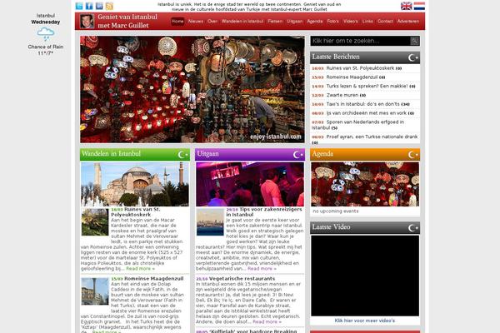This screenshot has width=500, height=333.
Task: Click crescent icon in Laatste Berichten header
Action: pyautogui.click(x=413, y=57)
